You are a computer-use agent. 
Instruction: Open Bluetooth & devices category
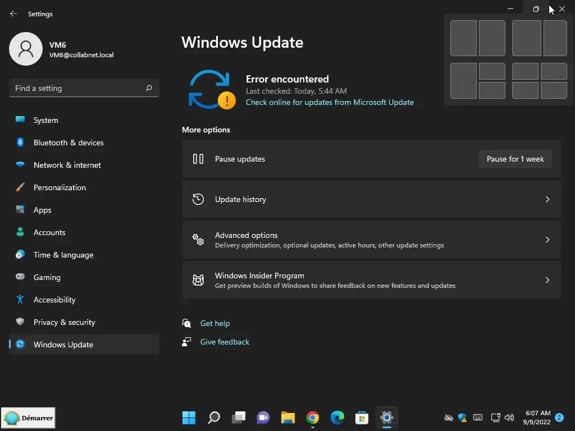[84, 143]
